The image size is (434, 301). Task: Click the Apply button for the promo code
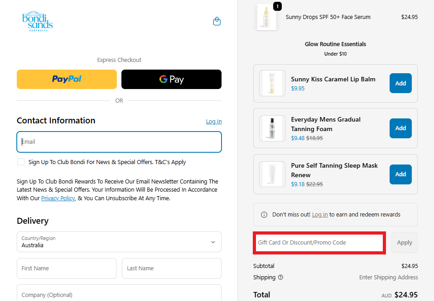click(x=404, y=242)
